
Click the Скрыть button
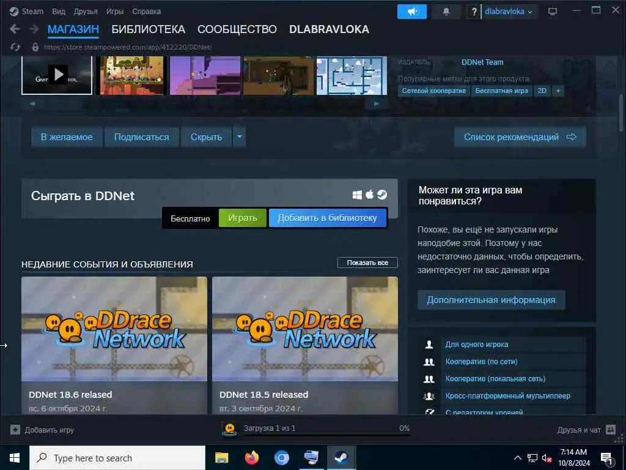(206, 137)
